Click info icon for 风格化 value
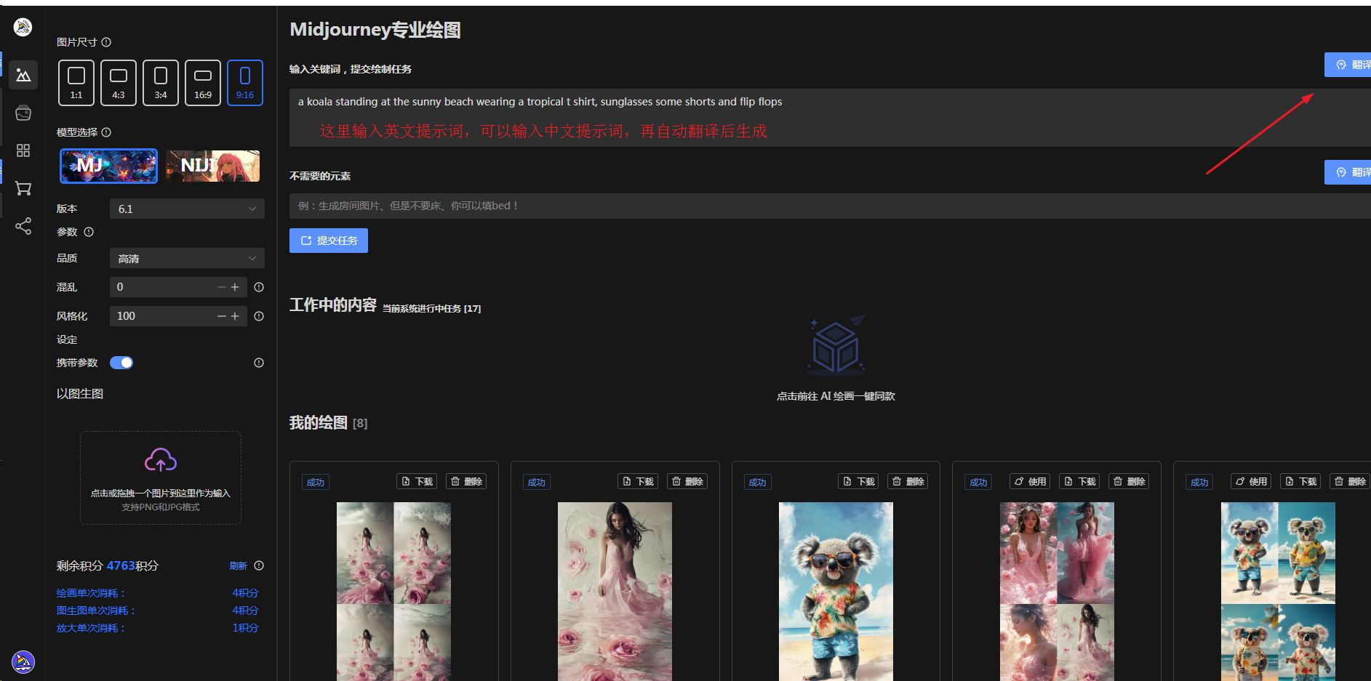1371x681 pixels. (259, 316)
